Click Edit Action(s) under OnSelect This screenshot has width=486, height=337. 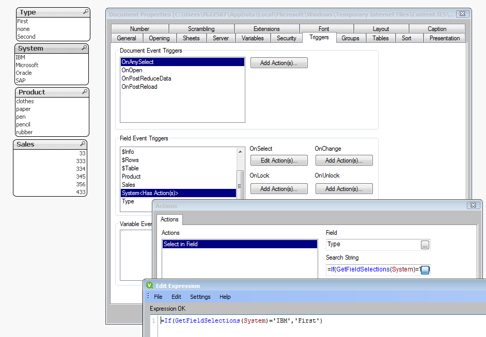click(278, 161)
